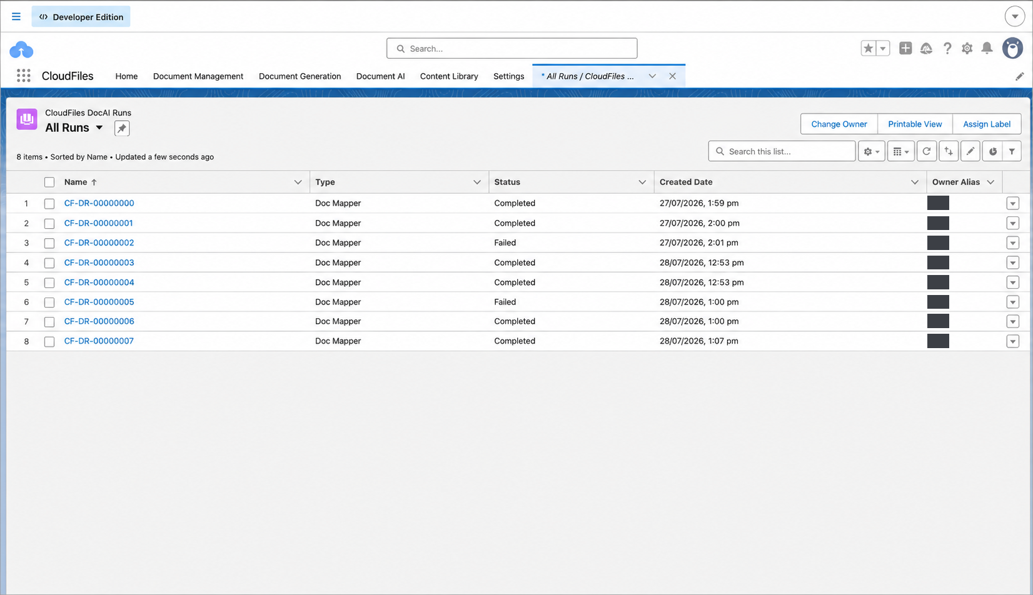Close the All Runs workspace tab
Screen dimensions: 1033x595
pyautogui.click(x=672, y=76)
